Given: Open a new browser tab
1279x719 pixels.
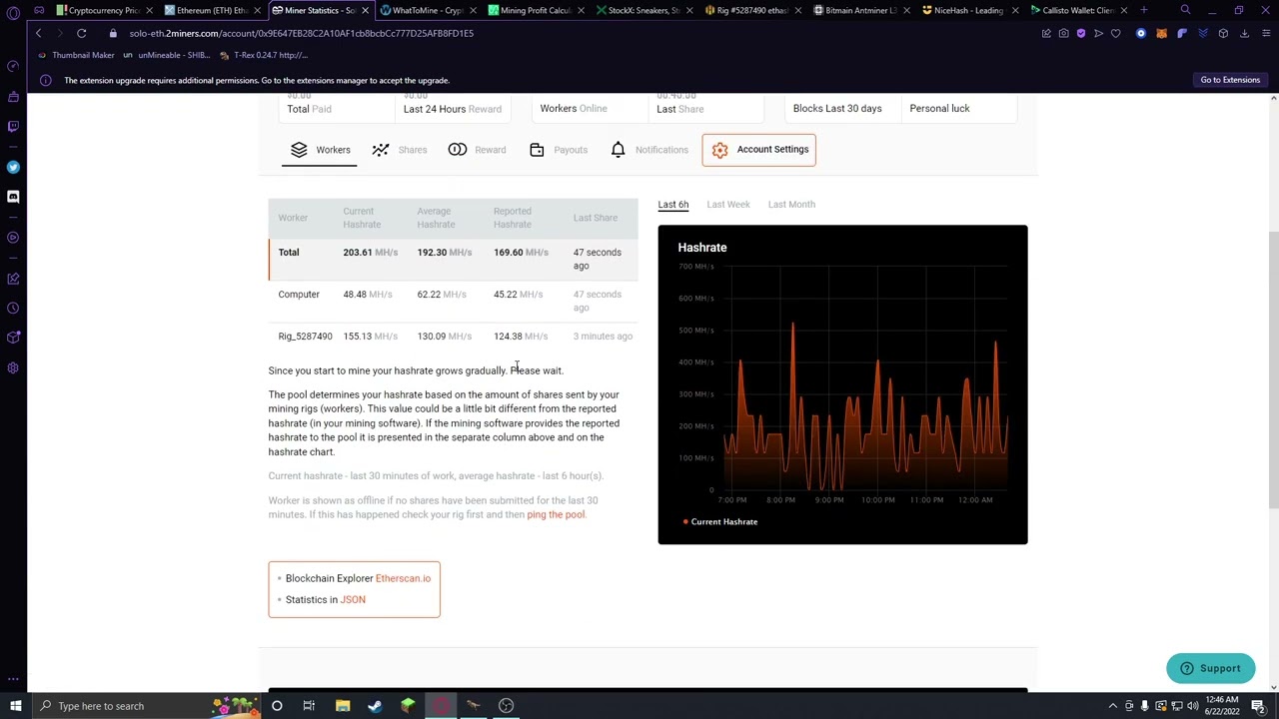Looking at the screenshot, I should click(x=1144, y=10).
